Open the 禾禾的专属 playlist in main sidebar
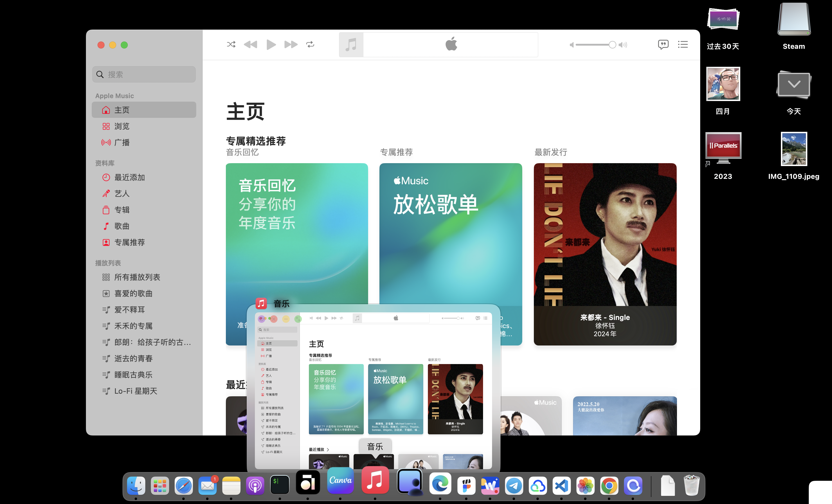Image resolution: width=832 pixels, height=504 pixels. pyautogui.click(x=144, y=326)
